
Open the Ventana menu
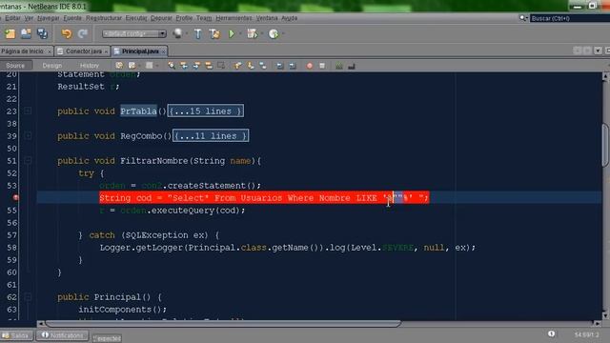[267, 18]
